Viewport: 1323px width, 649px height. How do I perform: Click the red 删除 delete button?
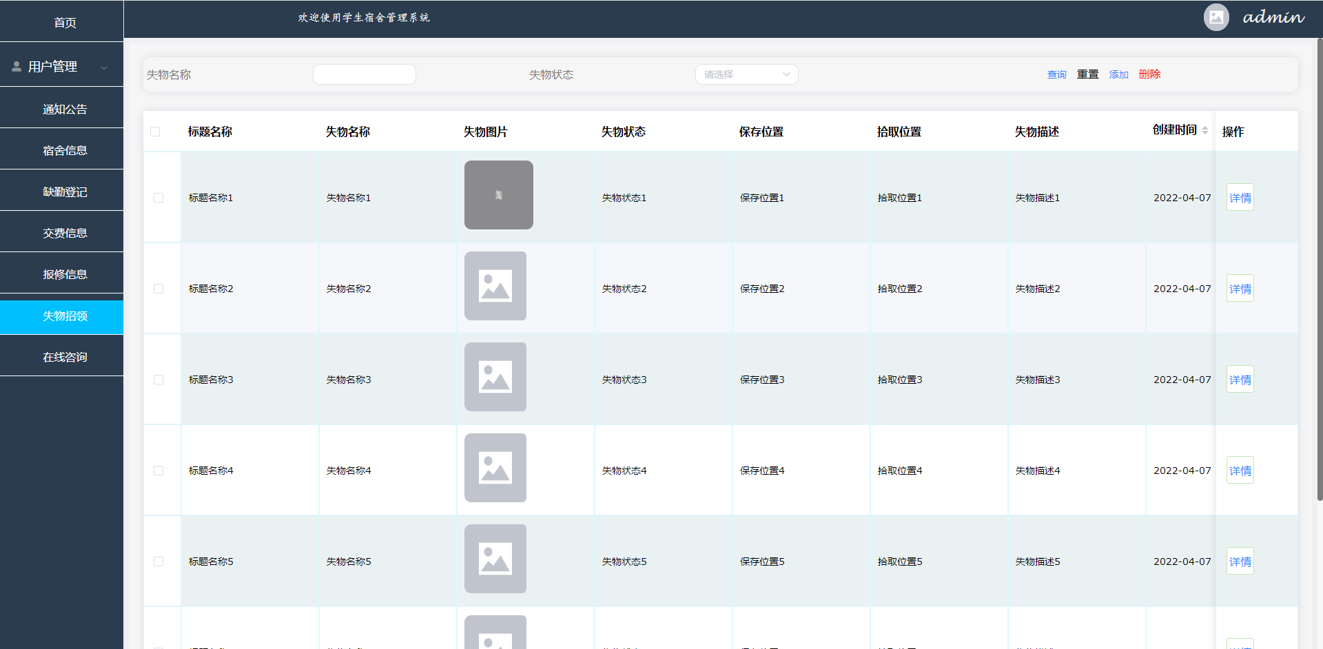click(1150, 74)
